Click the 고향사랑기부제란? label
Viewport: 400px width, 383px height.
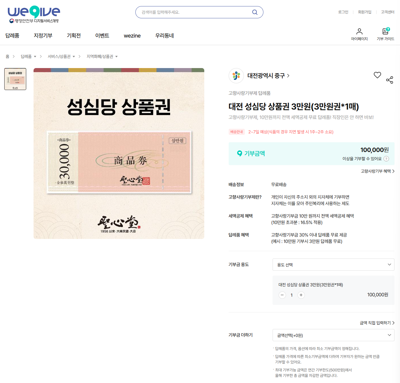tap(245, 197)
